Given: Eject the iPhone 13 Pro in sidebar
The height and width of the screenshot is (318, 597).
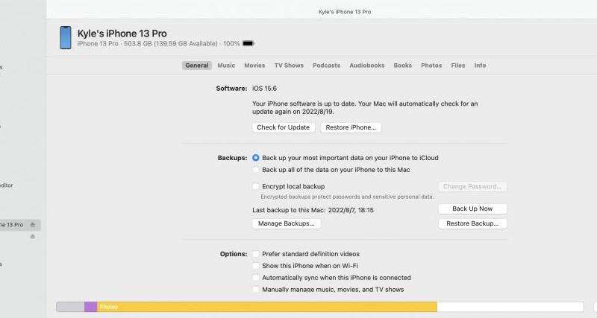Looking at the screenshot, I should [33, 225].
